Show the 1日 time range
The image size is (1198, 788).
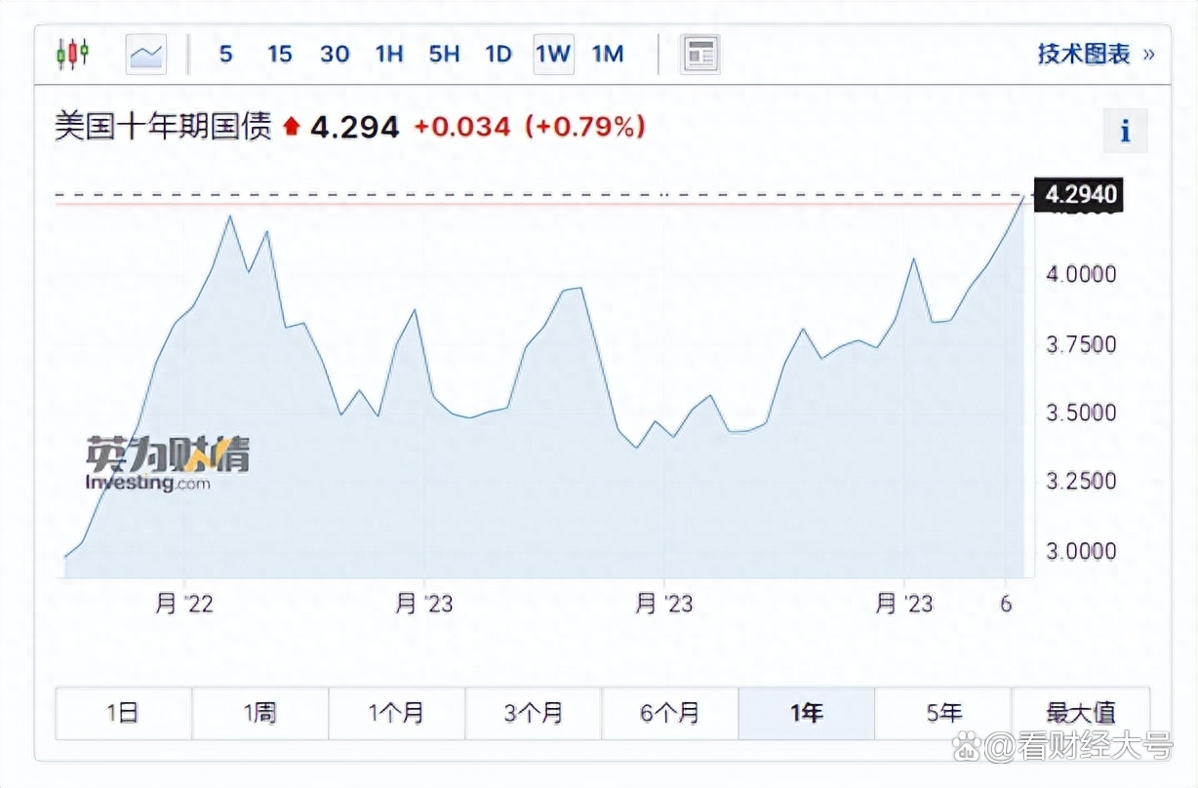click(x=123, y=713)
